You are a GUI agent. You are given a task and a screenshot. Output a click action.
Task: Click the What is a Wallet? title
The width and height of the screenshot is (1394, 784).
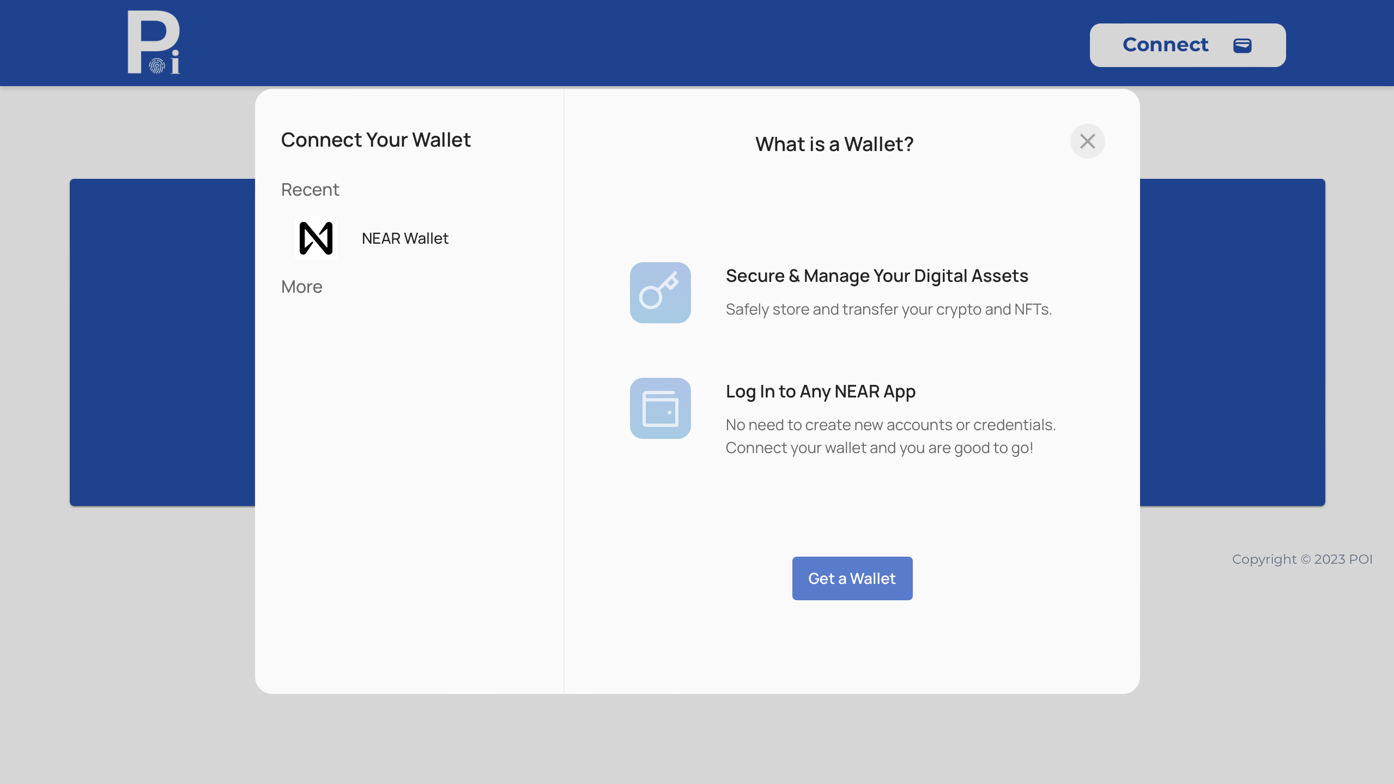pos(834,144)
